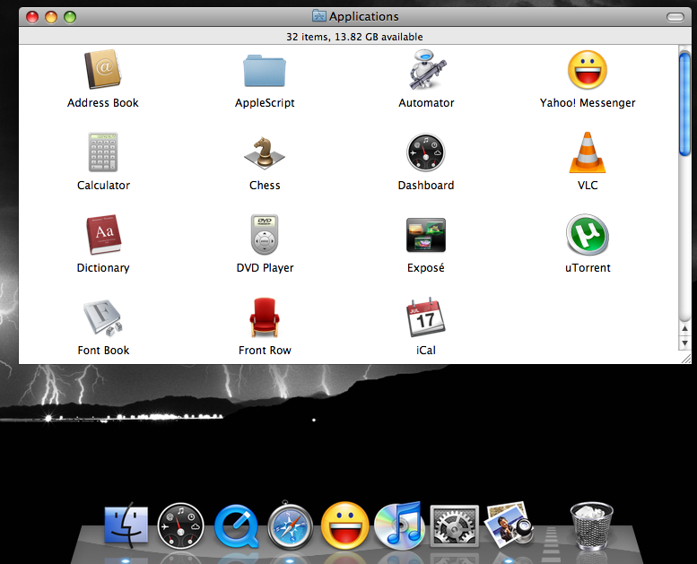The image size is (697, 564).
Task: Click the "Chess" label text
Action: point(265,186)
